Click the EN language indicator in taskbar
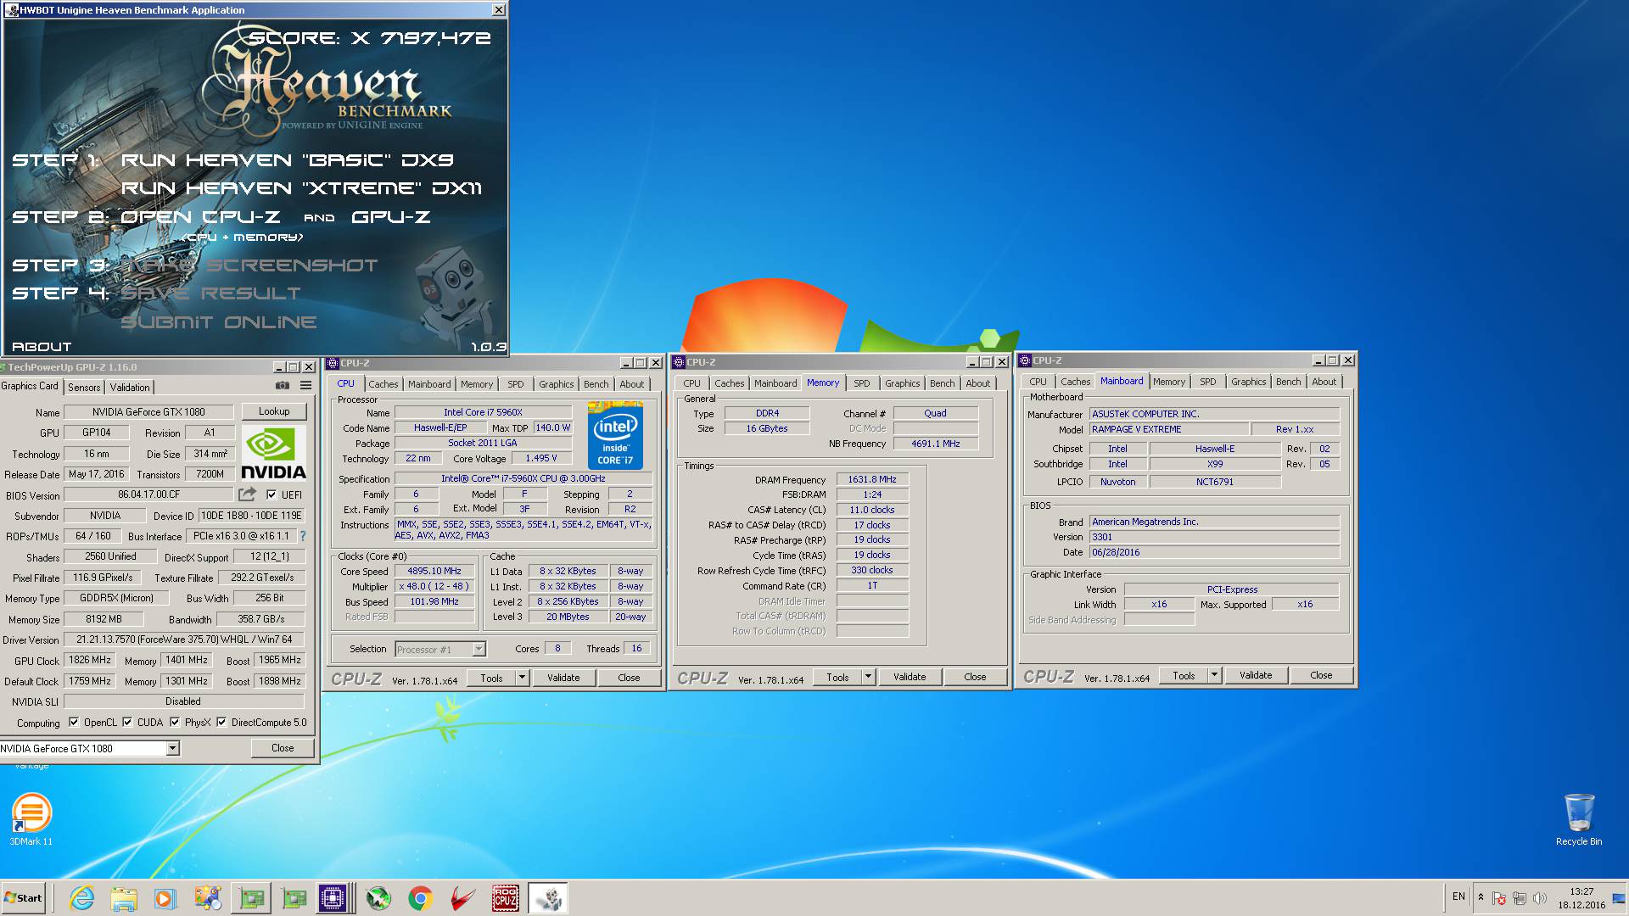This screenshot has height=916, width=1629. pyautogui.click(x=1458, y=896)
